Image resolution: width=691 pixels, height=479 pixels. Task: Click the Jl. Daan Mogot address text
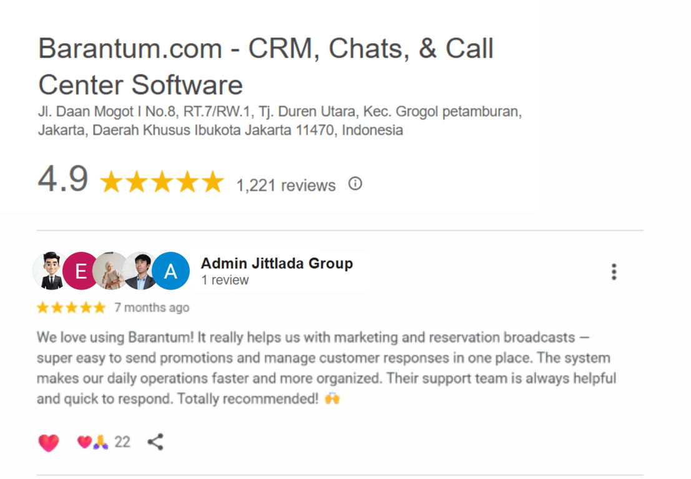click(280, 120)
